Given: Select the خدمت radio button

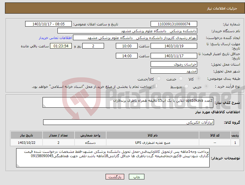Looking at the screenshot, I should pos(181,79).
